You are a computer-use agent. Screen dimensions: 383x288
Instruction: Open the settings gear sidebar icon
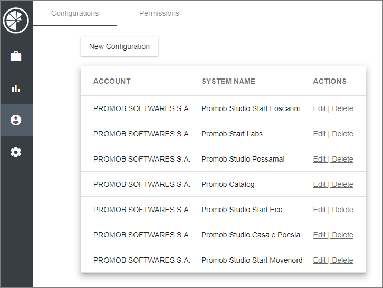click(16, 152)
